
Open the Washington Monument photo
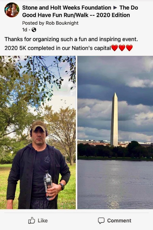tap(115, 132)
